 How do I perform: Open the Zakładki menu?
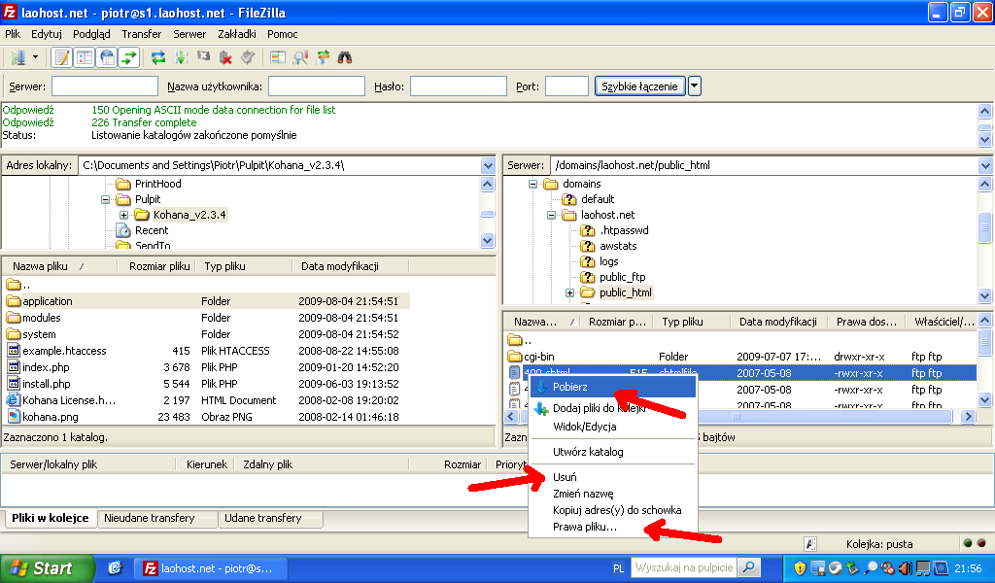237,34
